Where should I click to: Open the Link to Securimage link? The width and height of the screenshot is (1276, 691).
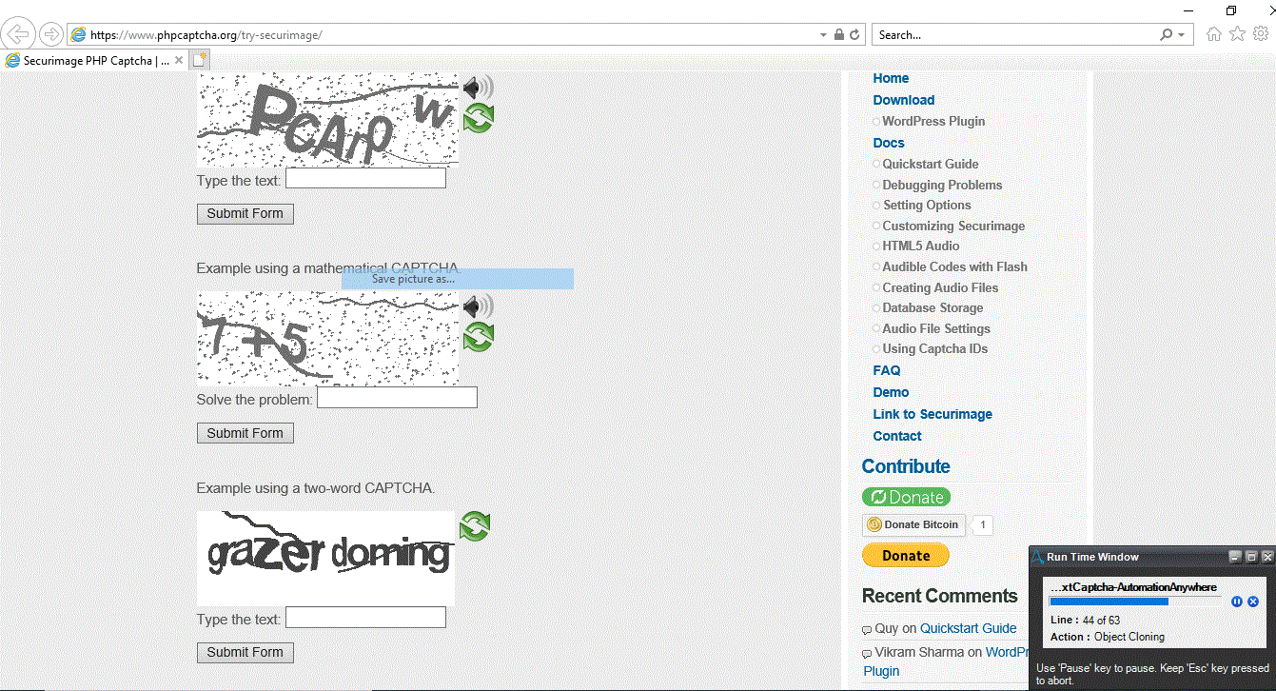click(x=932, y=414)
